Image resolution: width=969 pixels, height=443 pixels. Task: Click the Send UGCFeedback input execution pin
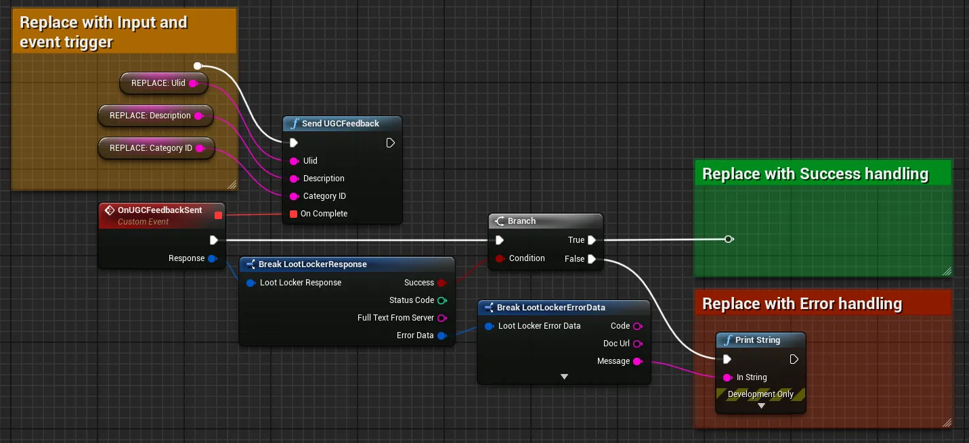pyautogui.click(x=294, y=143)
